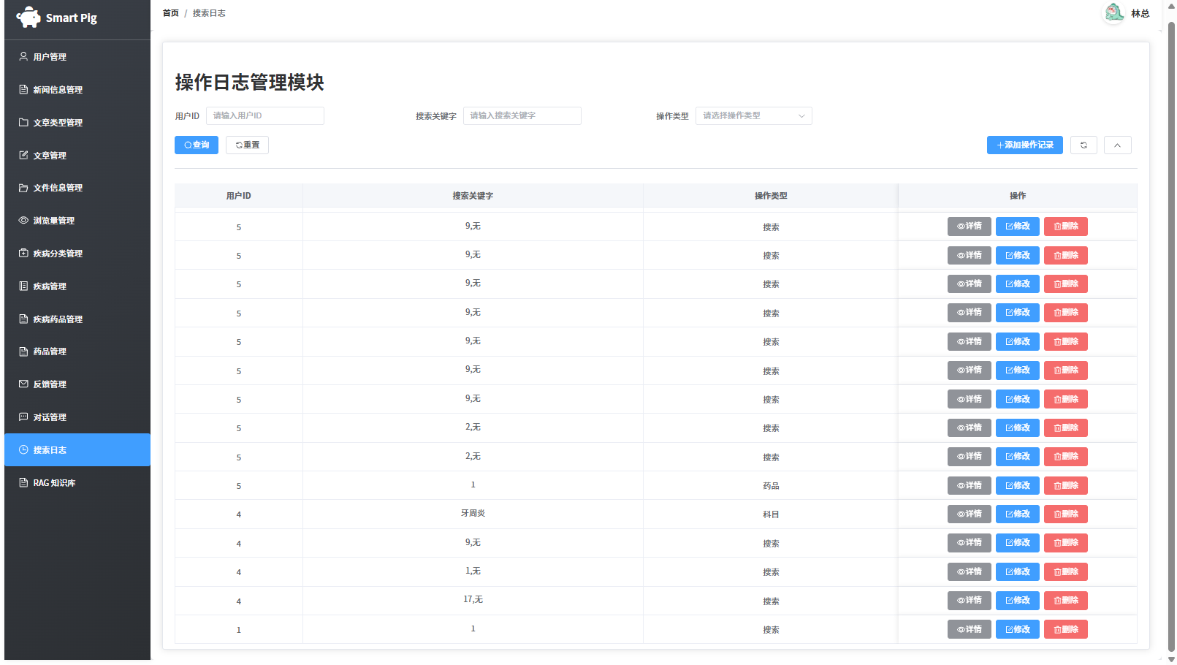The image size is (1177, 665).
Task: Click the blue 查询 button
Action: click(x=197, y=145)
